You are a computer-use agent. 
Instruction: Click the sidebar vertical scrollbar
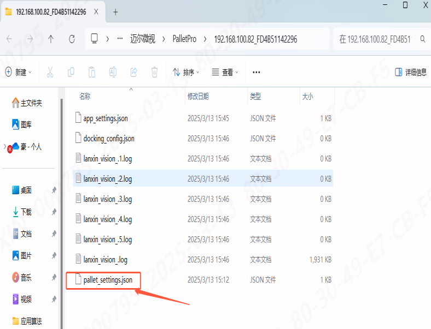coord(62,214)
